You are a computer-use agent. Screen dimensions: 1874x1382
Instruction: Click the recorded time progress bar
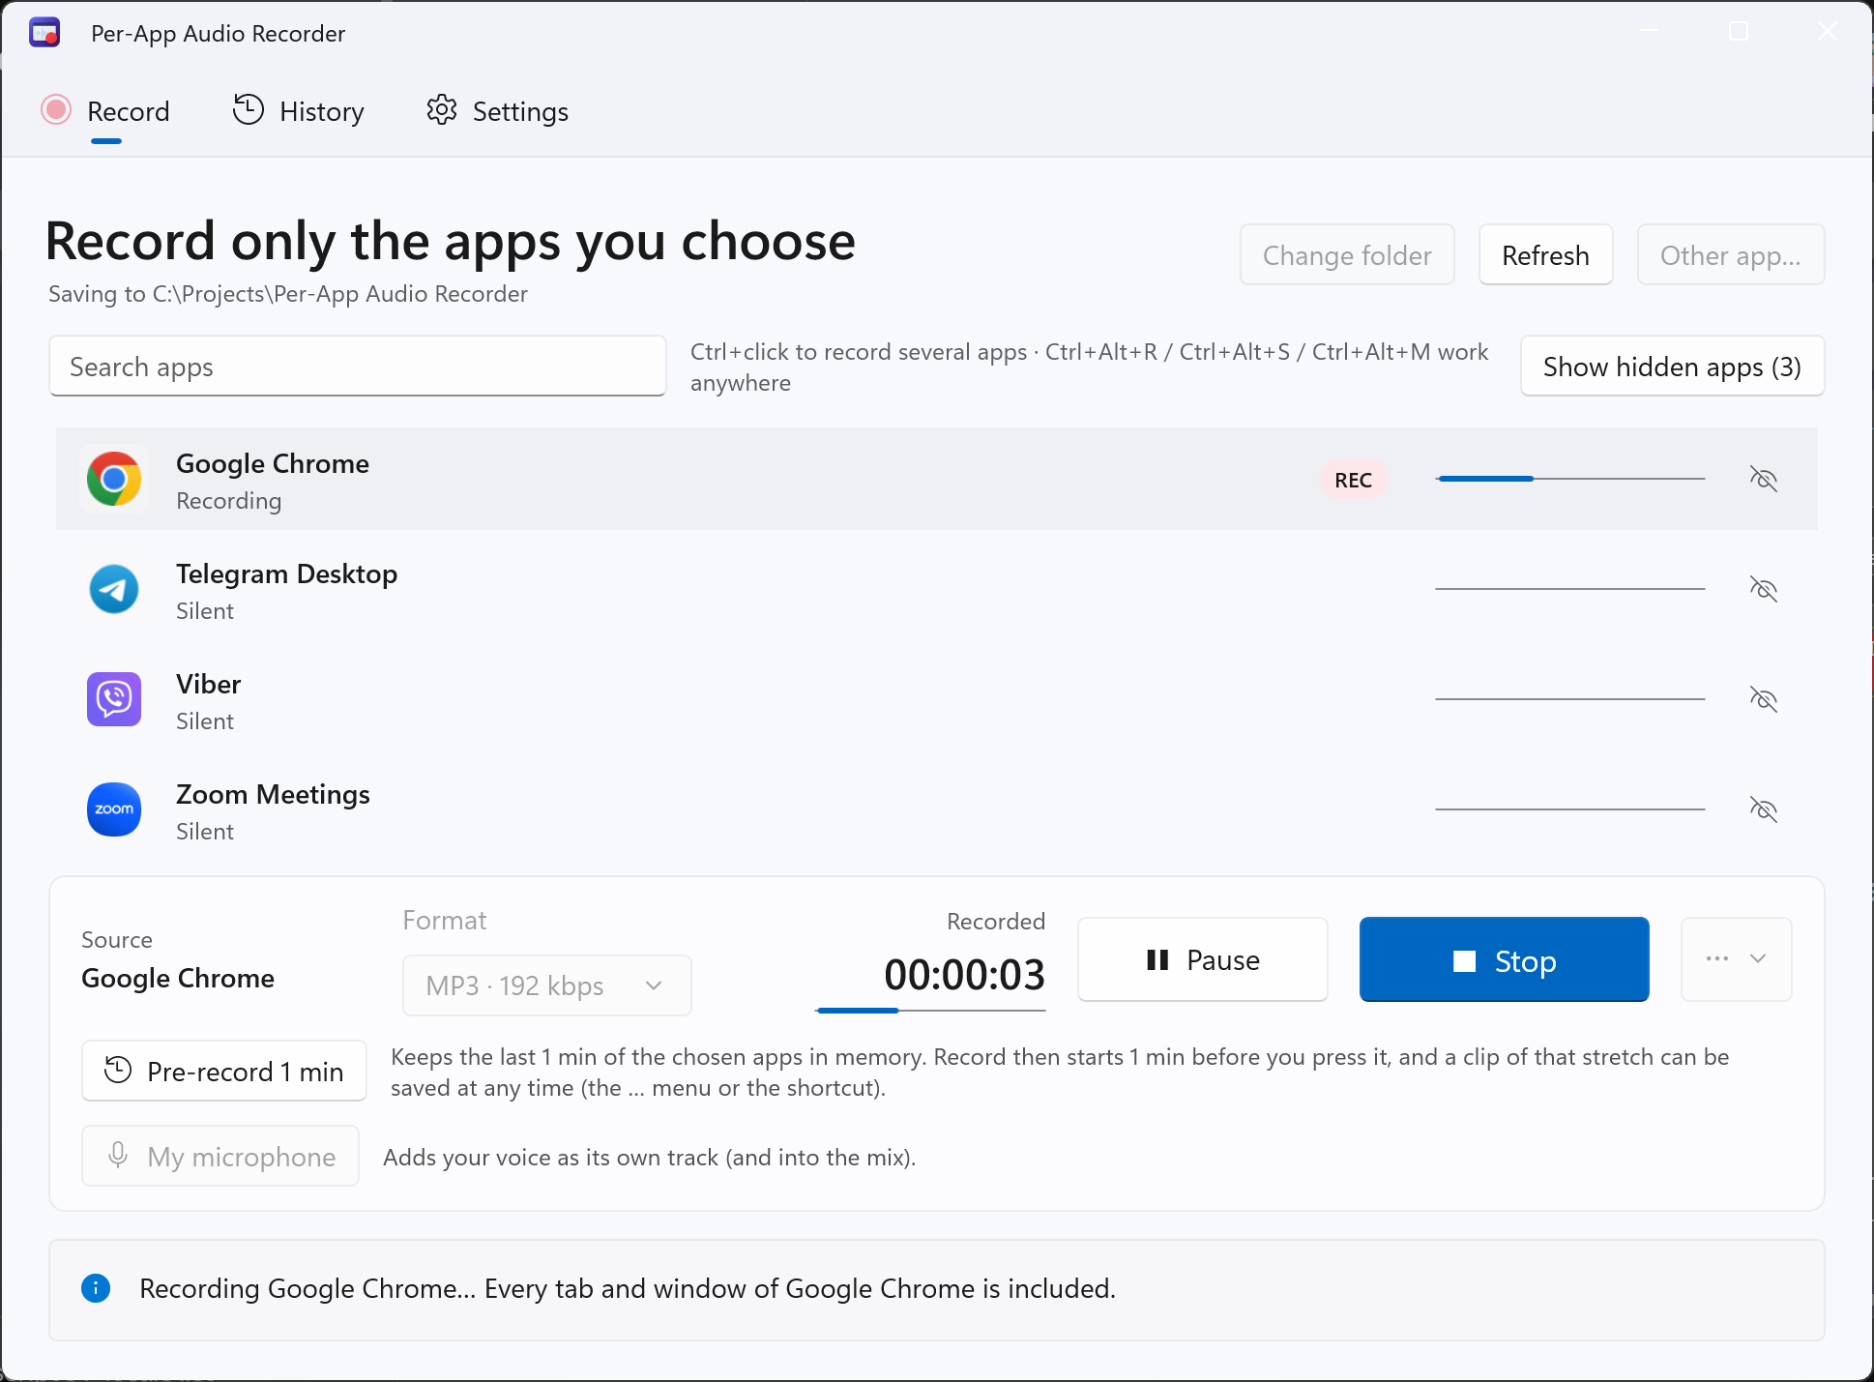(x=930, y=1011)
